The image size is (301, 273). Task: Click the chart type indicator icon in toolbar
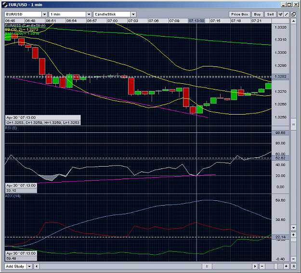[280, 14]
